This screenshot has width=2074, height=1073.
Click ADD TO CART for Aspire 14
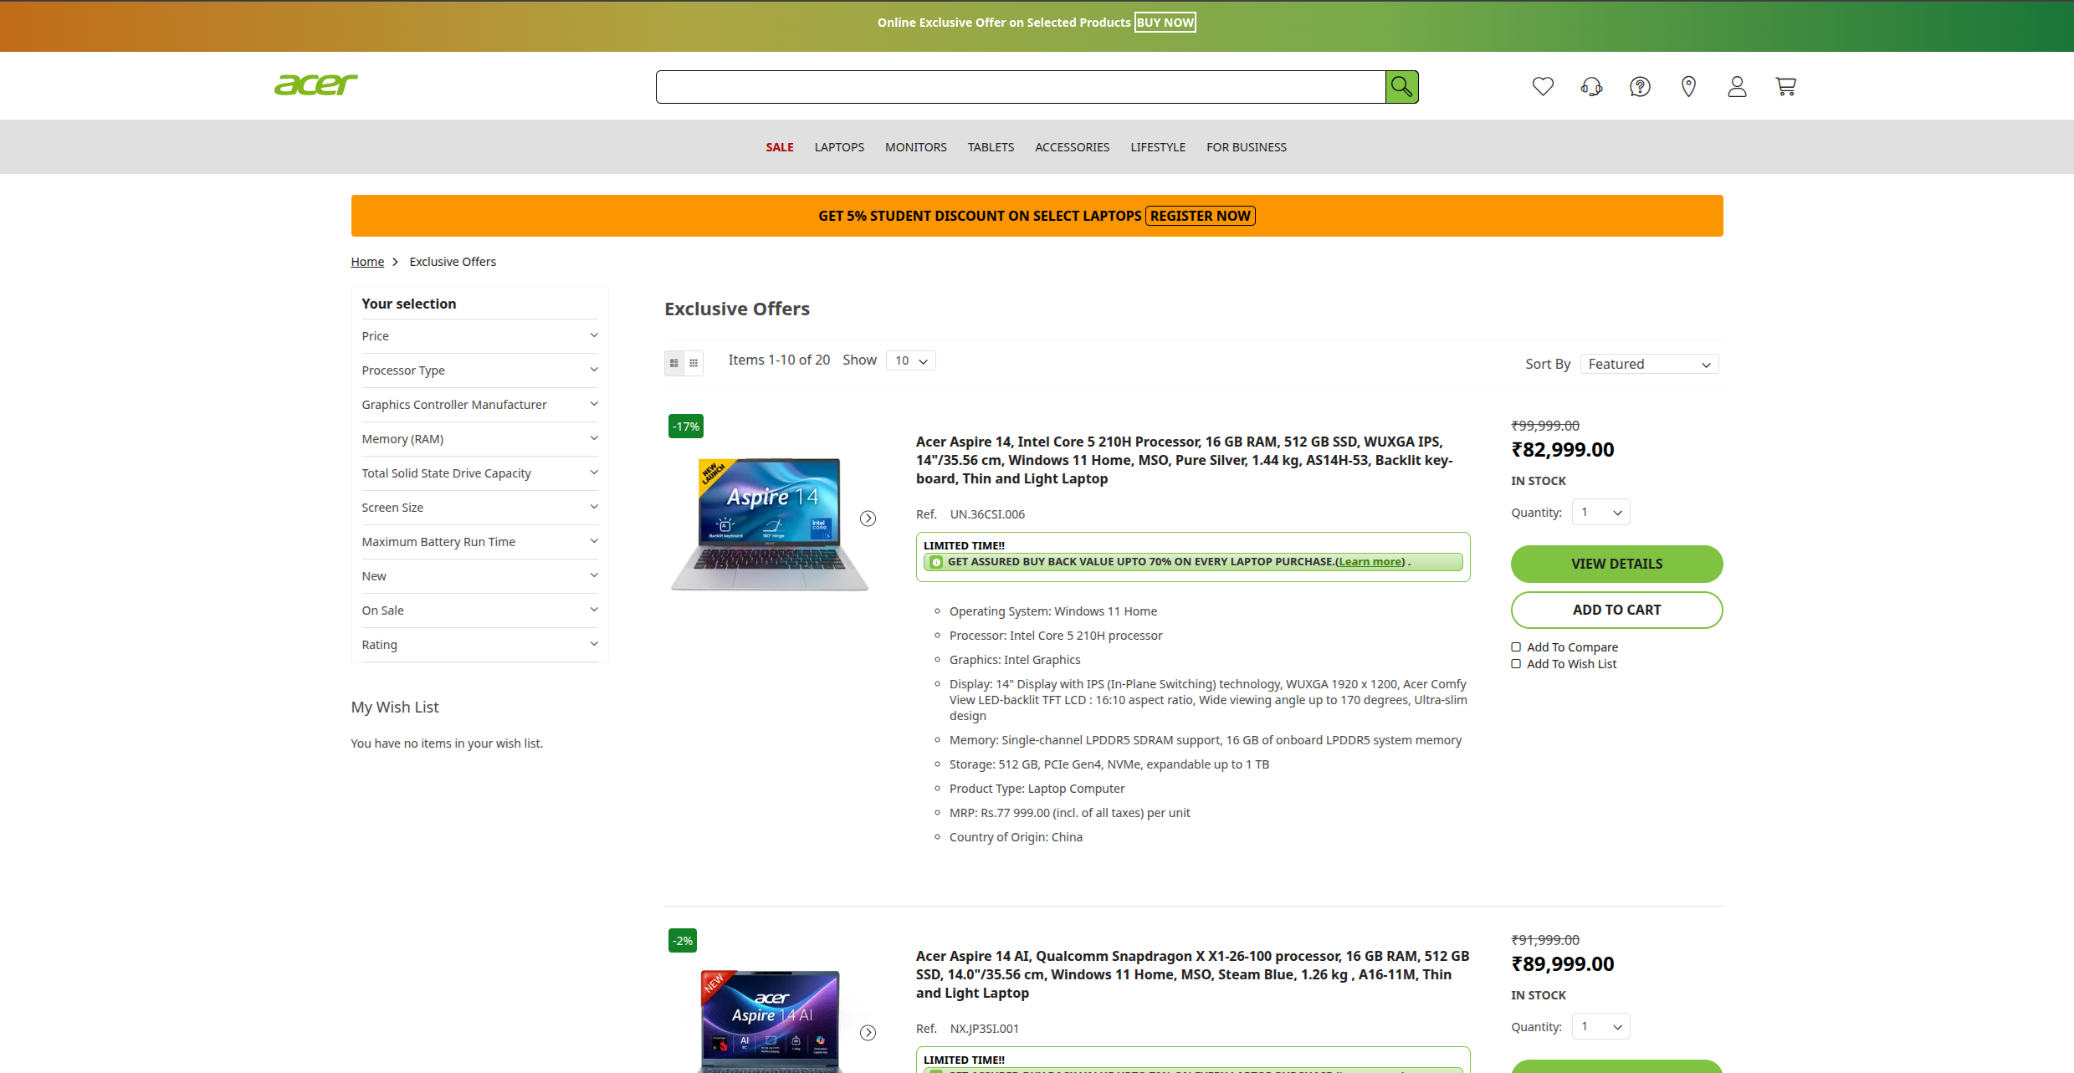pyautogui.click(x=1616, y=610)
